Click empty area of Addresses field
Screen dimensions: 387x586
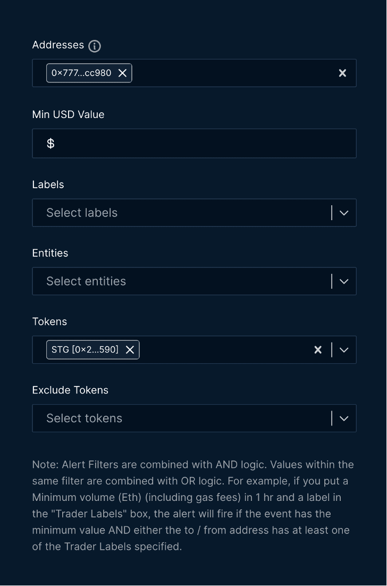pyautogui.click(x=229, y=73)
